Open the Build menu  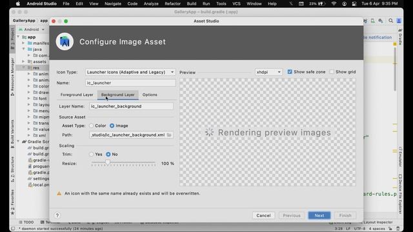coord(192,4)
